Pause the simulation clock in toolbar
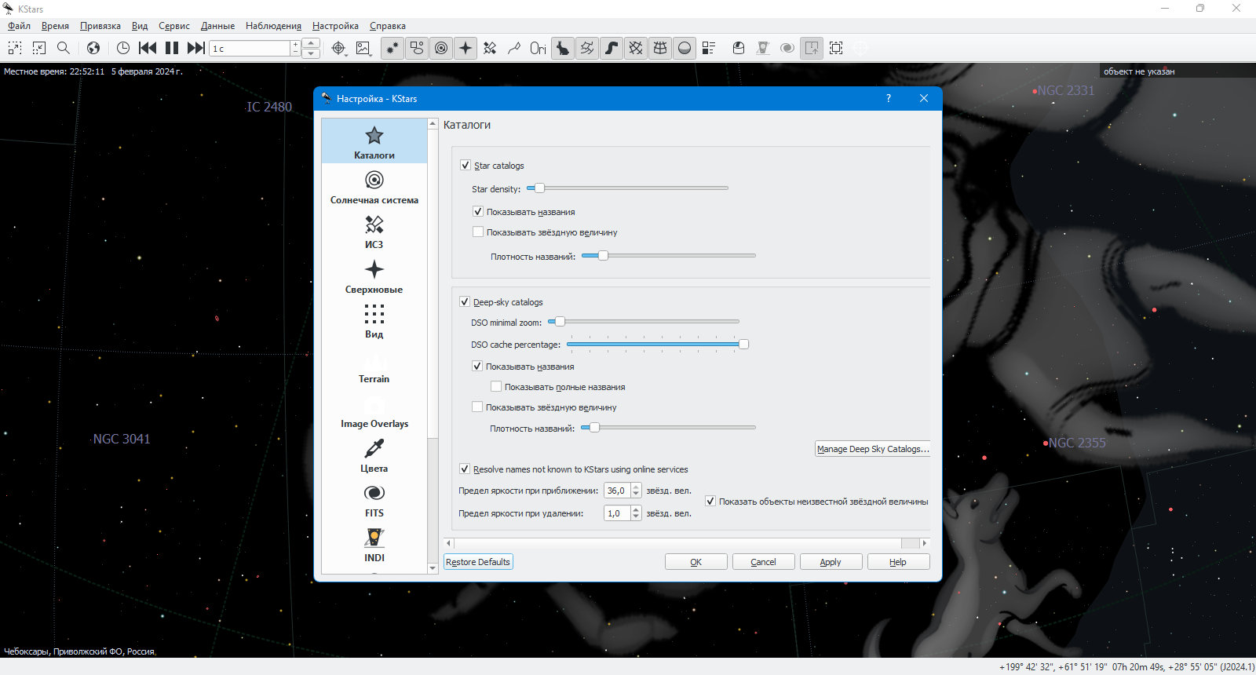This screenshot has height=675, width=1256. click(172, 48)
